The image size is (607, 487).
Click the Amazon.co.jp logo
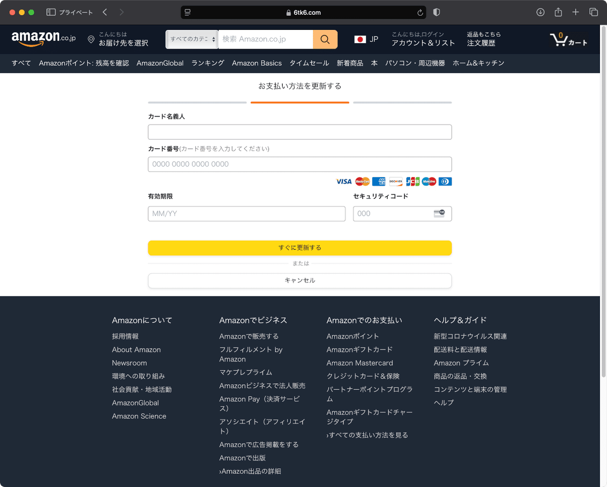[x=44, y=39]
